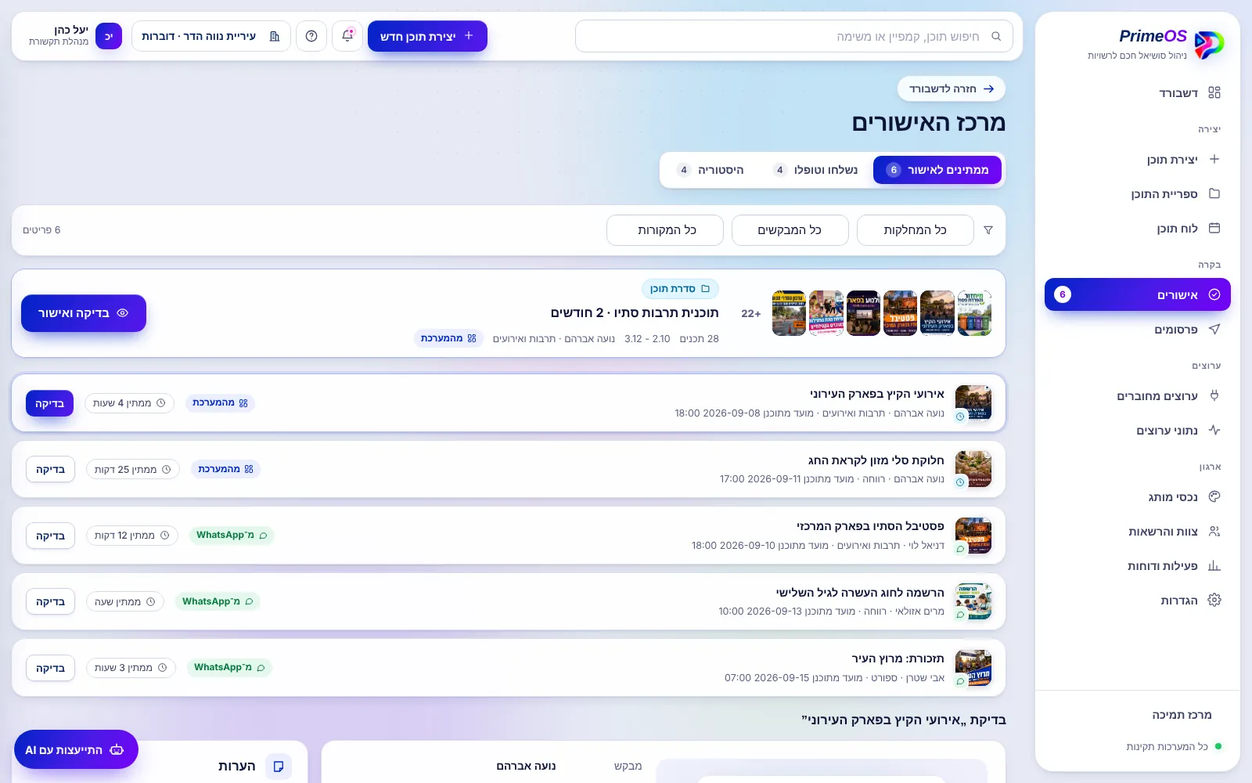This screenshot has height=783, width=1252.
Task: Click the סדרת תוכן tag
Action: point(680,289)
